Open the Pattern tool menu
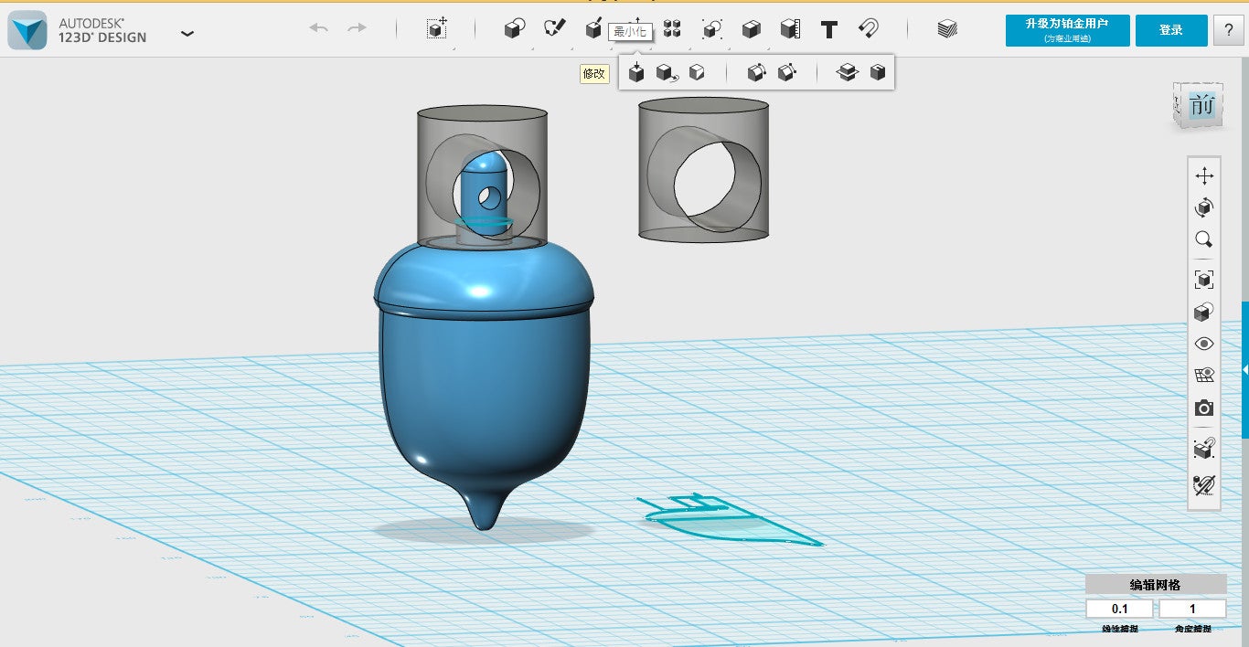This screenshot has height=647, width=1249. click(672, 29)
